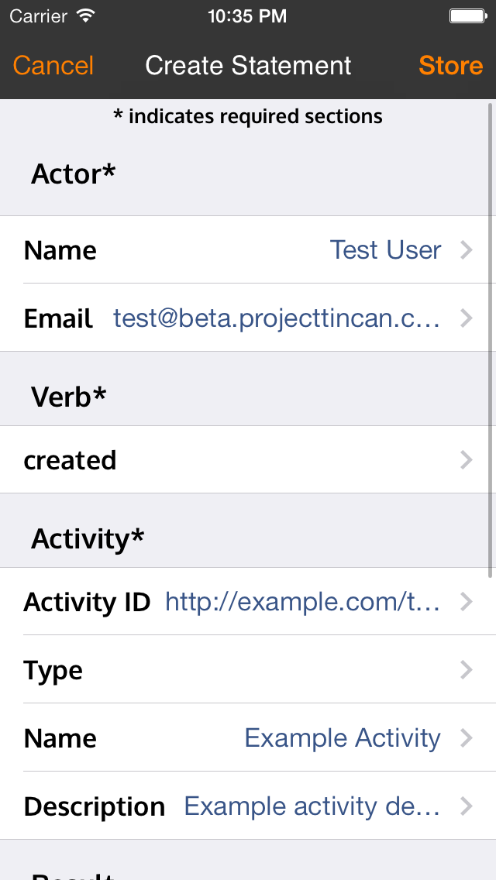Tap the Cancel button
Screen dimensions: 496x880
click(53, 66)
